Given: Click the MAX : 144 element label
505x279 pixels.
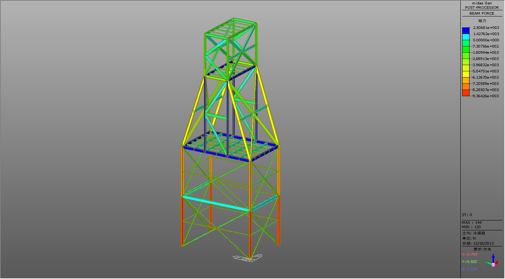Looking at the screenshot, I should 472,223.
